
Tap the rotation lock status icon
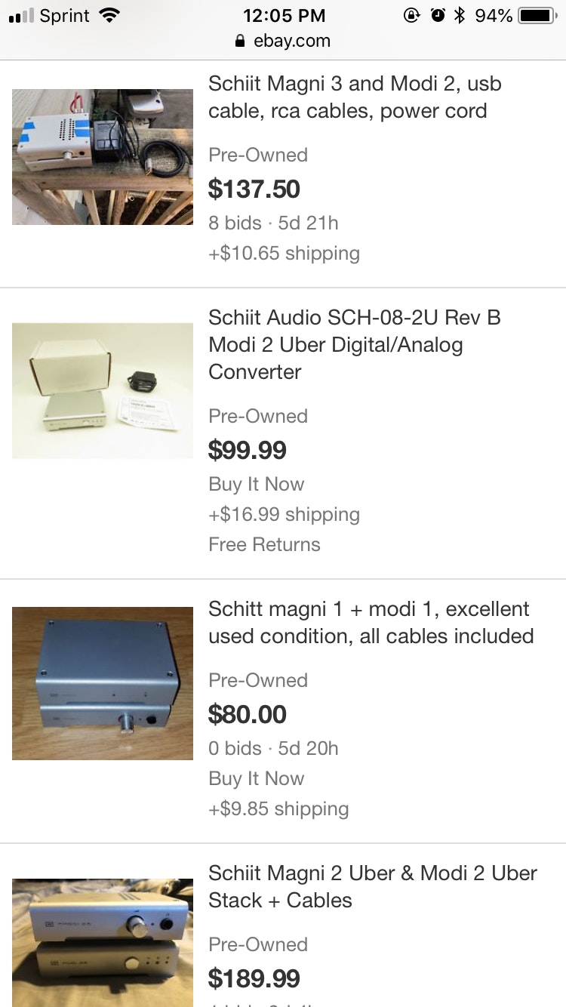coord(412,16)
